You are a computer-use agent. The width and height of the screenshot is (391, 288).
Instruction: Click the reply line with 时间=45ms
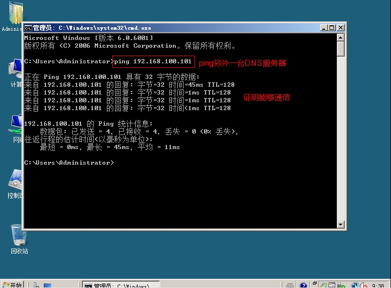(x=129, y=85)
